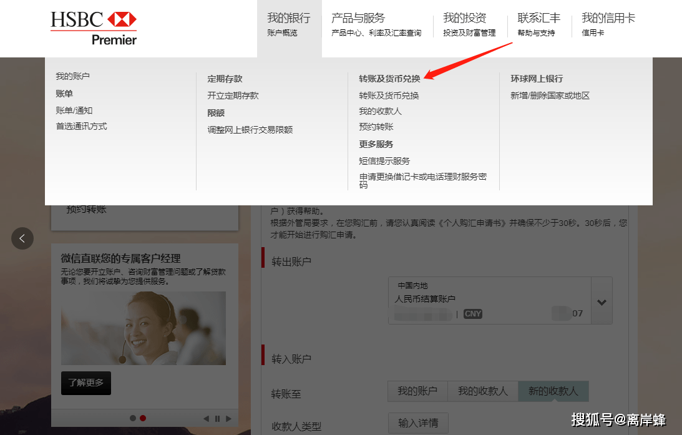682x435 pixels.
Task: Click the 了解更多 button
Action: point(86,383)
